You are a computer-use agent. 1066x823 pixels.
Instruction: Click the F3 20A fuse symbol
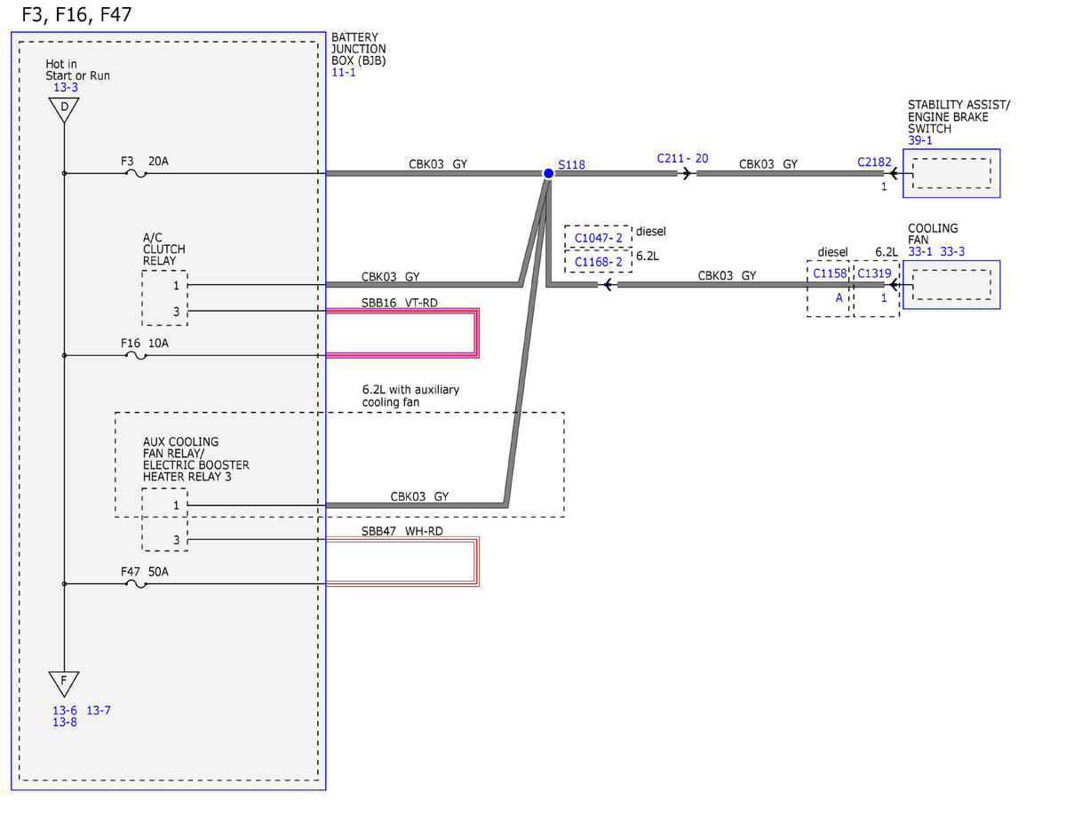(138, 173)
